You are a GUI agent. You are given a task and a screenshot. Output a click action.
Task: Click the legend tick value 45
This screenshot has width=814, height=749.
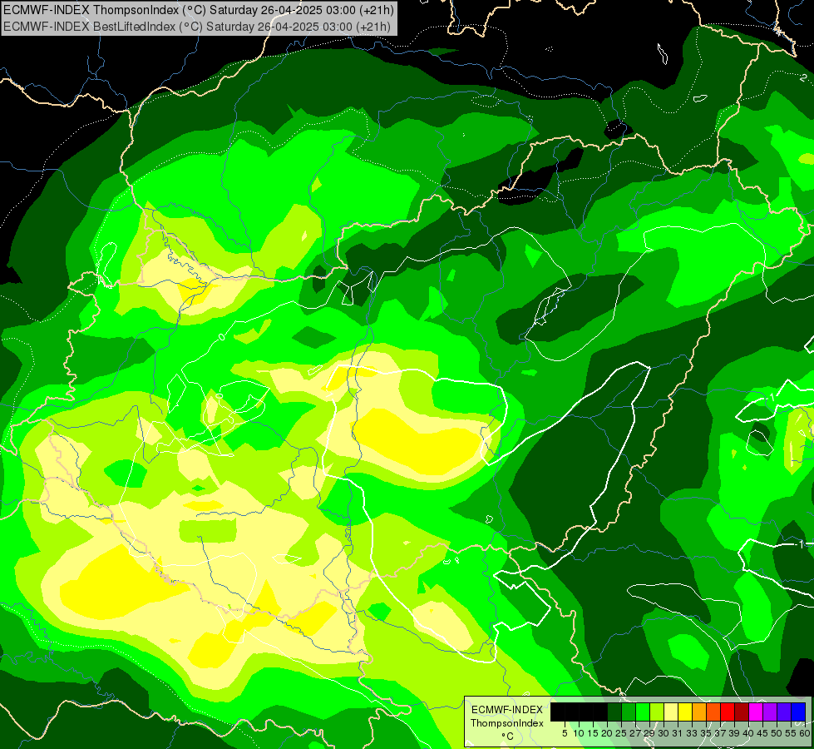762,733
